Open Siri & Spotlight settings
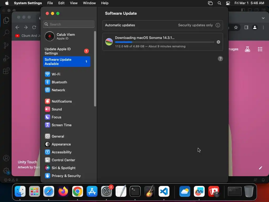The image size is (269, 202). click(67, 168)
